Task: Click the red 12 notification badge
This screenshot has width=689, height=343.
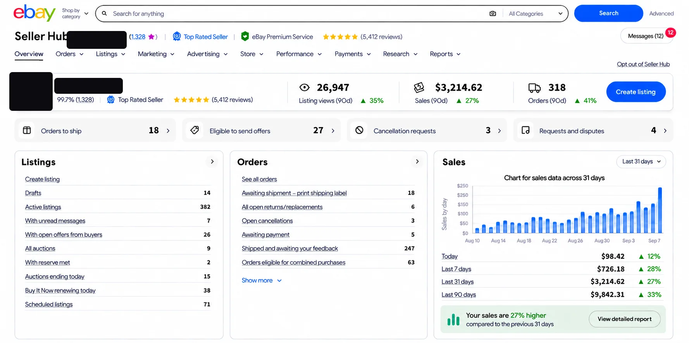Action: (670, 33)
